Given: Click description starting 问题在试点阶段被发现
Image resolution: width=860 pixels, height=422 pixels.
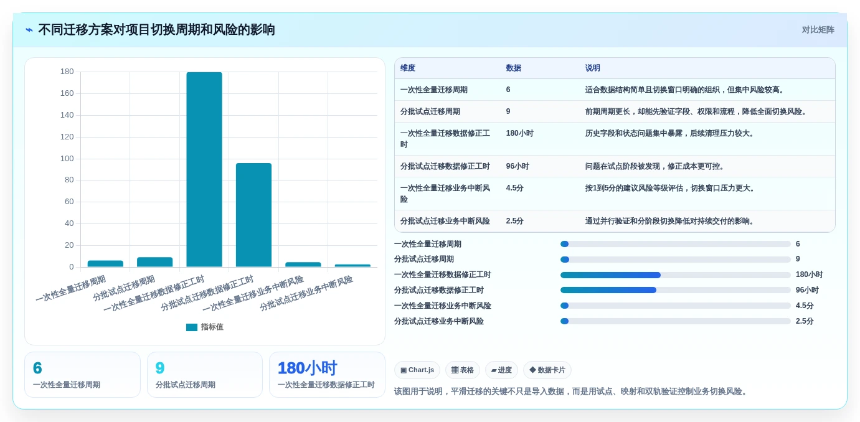Looking at the screenshot, I should (x=656, y=167).
